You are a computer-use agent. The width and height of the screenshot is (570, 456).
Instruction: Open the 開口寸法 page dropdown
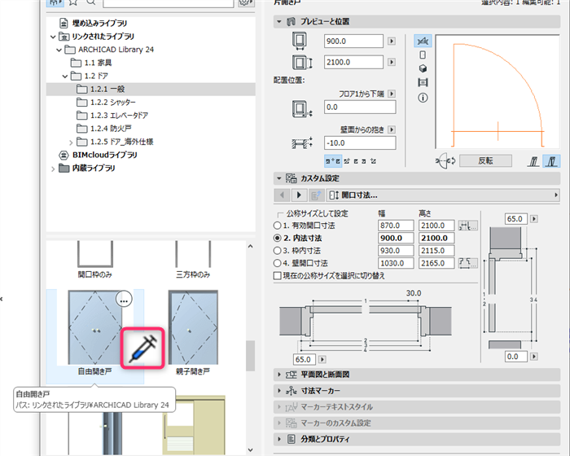443,195
